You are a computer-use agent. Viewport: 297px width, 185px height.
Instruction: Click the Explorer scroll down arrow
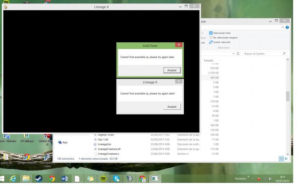point(288,154)
